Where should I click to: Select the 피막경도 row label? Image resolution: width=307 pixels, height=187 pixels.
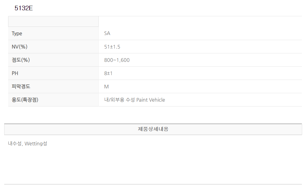21,87
